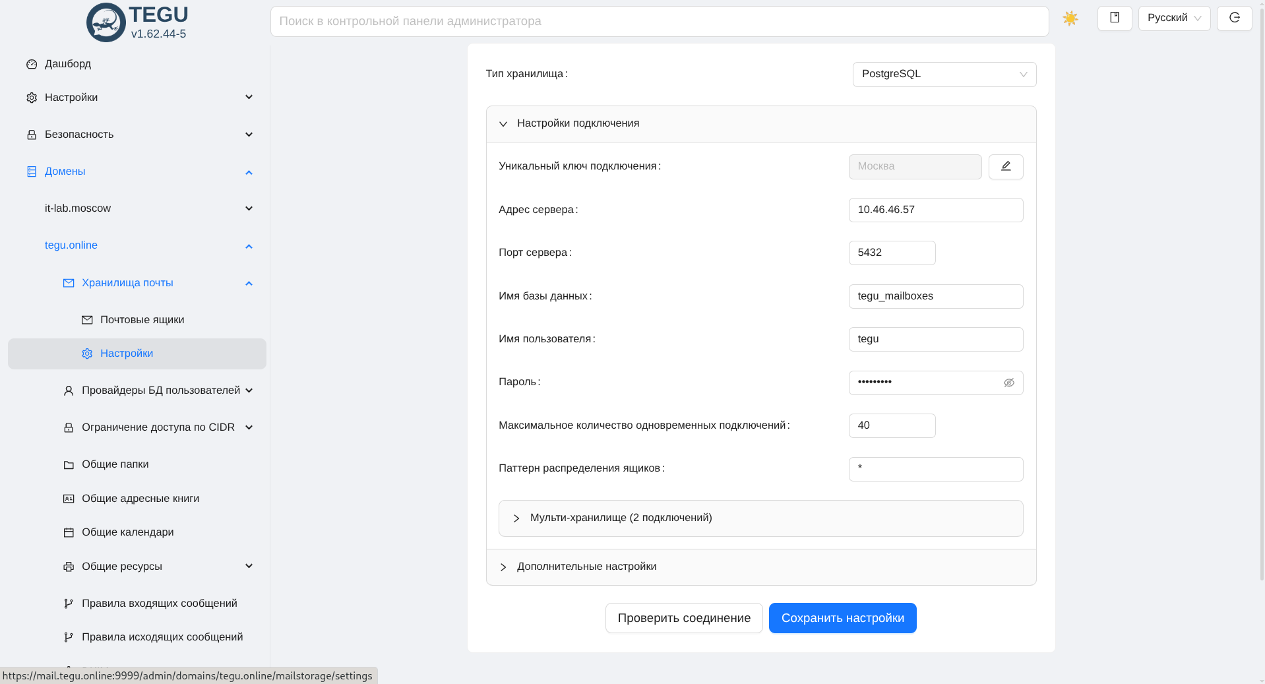Click the gear icon next to Настройки

[87, 354]
